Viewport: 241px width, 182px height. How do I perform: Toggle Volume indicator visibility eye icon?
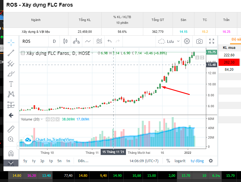(x=48, y=119)
